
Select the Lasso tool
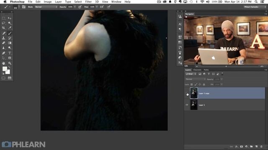(4, 23)
